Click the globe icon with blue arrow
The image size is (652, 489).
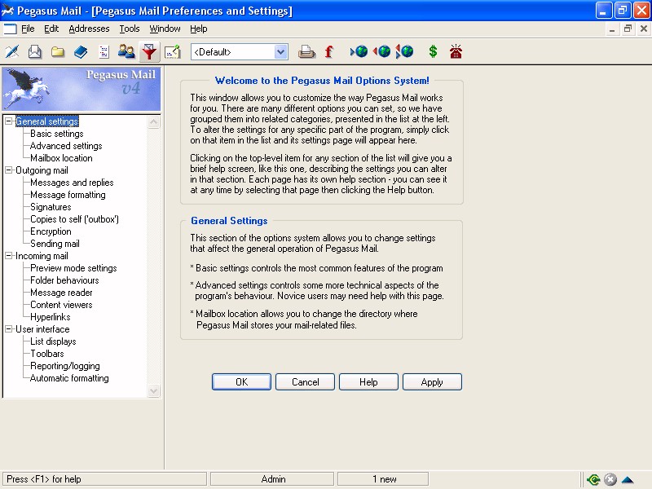[x=359, y=51]
